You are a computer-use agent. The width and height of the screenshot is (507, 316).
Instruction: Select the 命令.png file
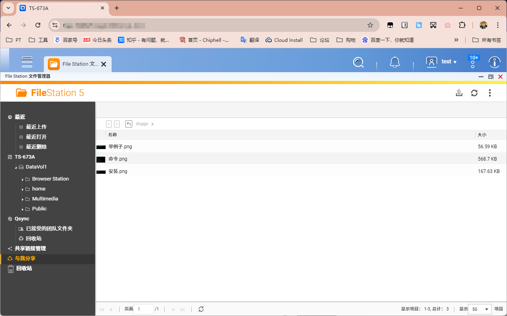(x=301, y=159)
